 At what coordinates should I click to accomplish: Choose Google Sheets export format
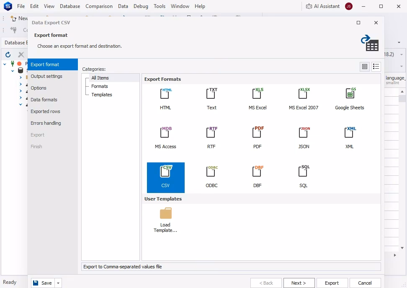[349, 99]
